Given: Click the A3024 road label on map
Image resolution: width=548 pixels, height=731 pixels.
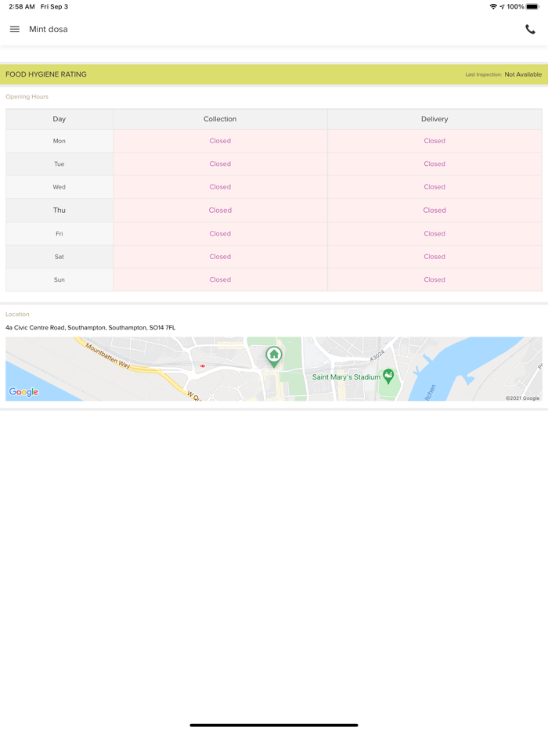Looking at the screenshot, I should pyautogui.click(x=377, y=355).
